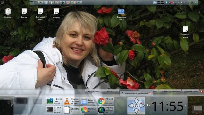Click the PlayOnLinux icon in top panel

(57, 2)
